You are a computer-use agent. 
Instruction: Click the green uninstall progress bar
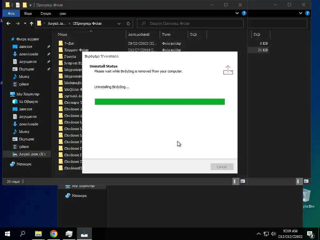click(160, 102)
